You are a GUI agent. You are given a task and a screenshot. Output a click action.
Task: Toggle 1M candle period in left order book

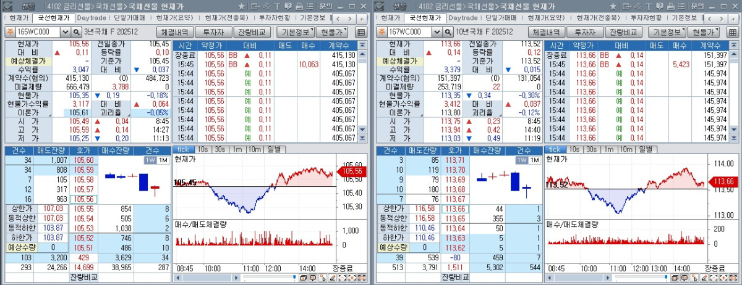pos(163,160)
